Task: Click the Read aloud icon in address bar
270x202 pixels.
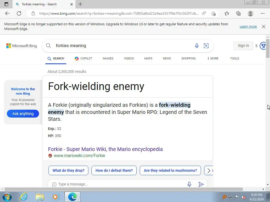Action: [x=204, y=13]
